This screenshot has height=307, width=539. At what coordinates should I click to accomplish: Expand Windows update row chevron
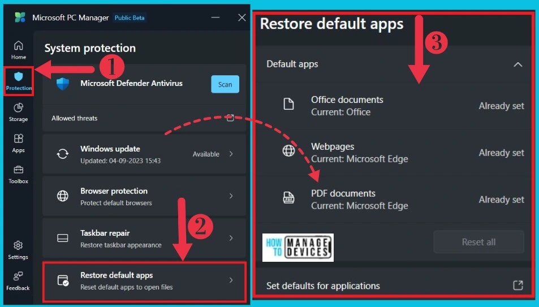click(x=231, y=154)
